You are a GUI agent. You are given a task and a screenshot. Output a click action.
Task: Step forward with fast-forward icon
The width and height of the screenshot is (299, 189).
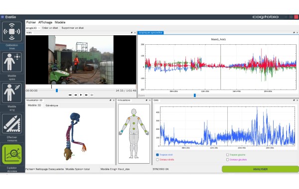86,95
